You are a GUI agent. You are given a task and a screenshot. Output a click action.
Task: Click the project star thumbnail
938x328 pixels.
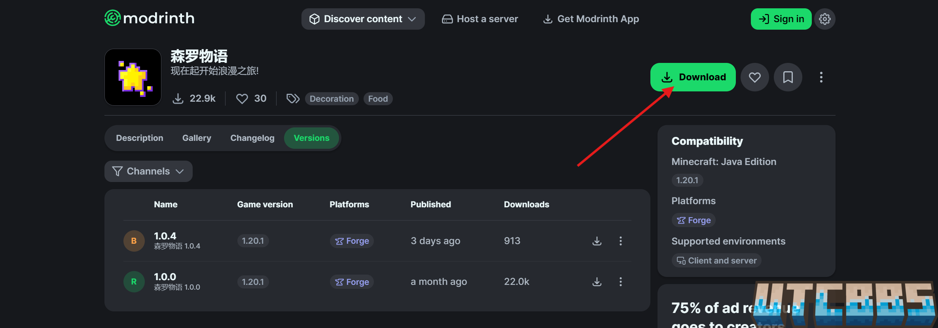click(133, 77)
